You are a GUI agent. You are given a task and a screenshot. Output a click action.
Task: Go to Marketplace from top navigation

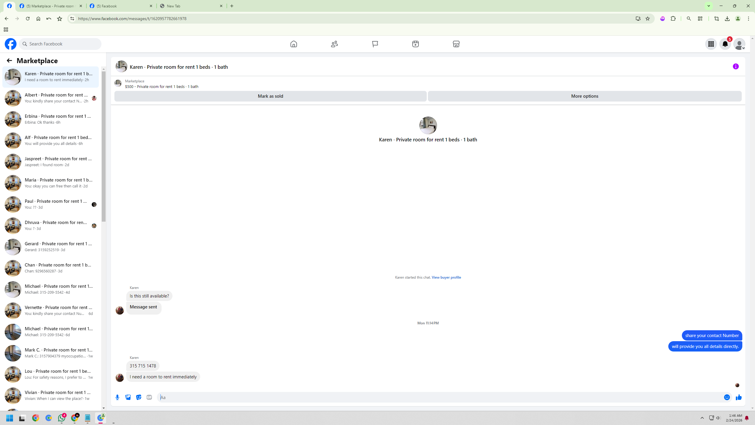tap(456, 44)
